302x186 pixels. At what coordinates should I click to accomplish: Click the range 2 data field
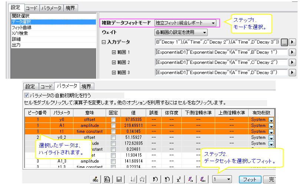[221, 62]
